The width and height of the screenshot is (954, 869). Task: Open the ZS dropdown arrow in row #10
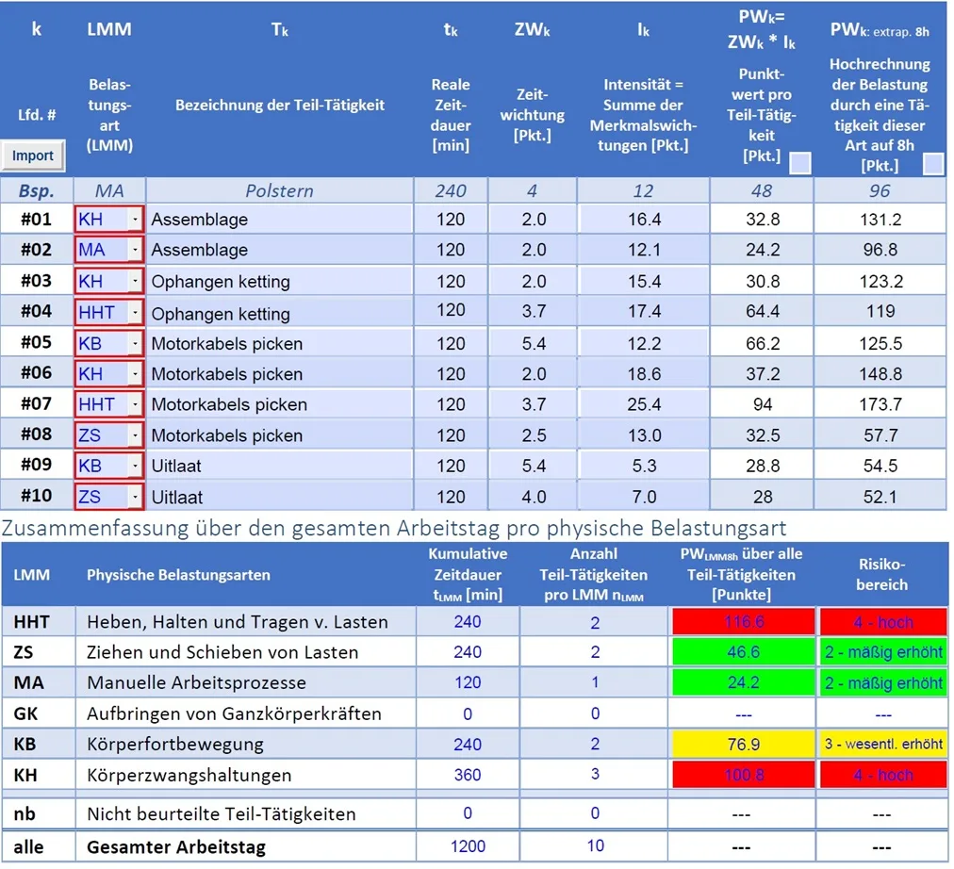tap(137, 497)
